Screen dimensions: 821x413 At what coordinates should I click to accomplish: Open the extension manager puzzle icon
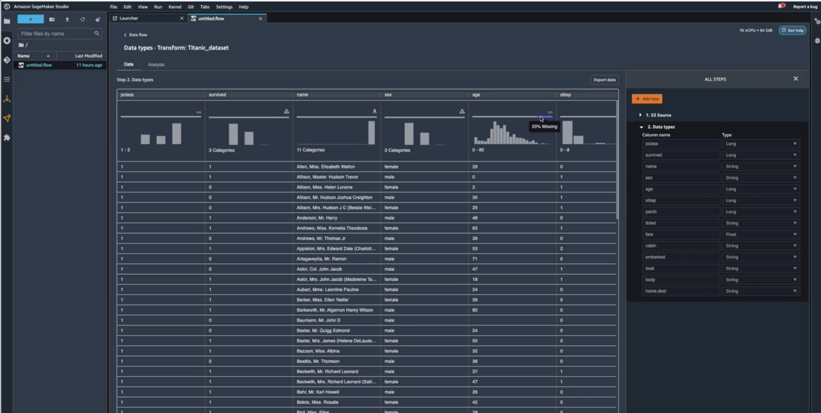click(7, 138)
